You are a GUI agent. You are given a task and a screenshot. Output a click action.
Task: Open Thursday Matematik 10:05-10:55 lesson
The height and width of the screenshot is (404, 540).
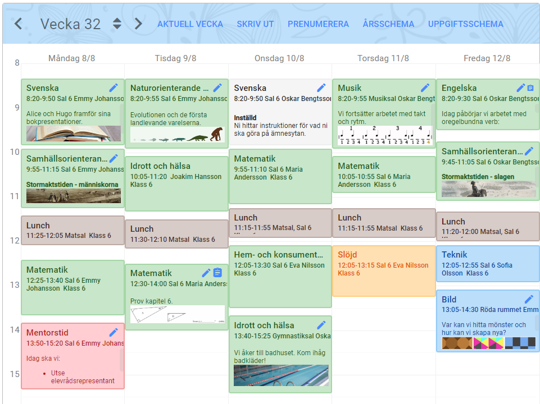pyautogui.click(x=384, y=175)
